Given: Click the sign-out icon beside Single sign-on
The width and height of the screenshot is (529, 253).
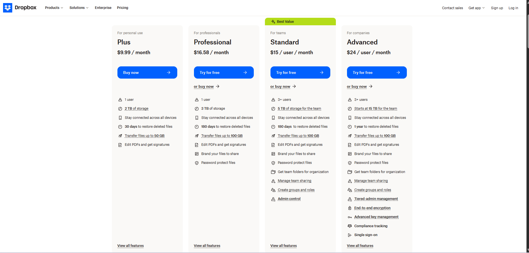Looking at the screenshot, I should pyautogui.click(x=350, y=235).
